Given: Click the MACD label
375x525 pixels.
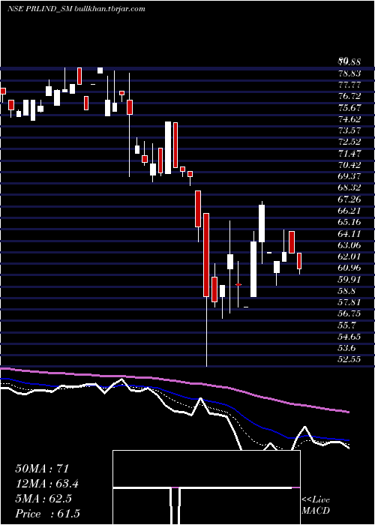Looking at the screenshot, I should coord(316,511).
